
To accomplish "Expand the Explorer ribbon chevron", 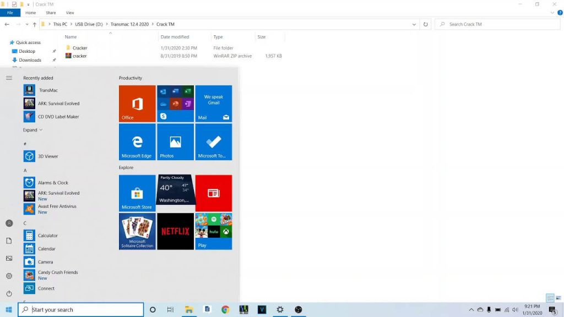I will coord(552,13).
